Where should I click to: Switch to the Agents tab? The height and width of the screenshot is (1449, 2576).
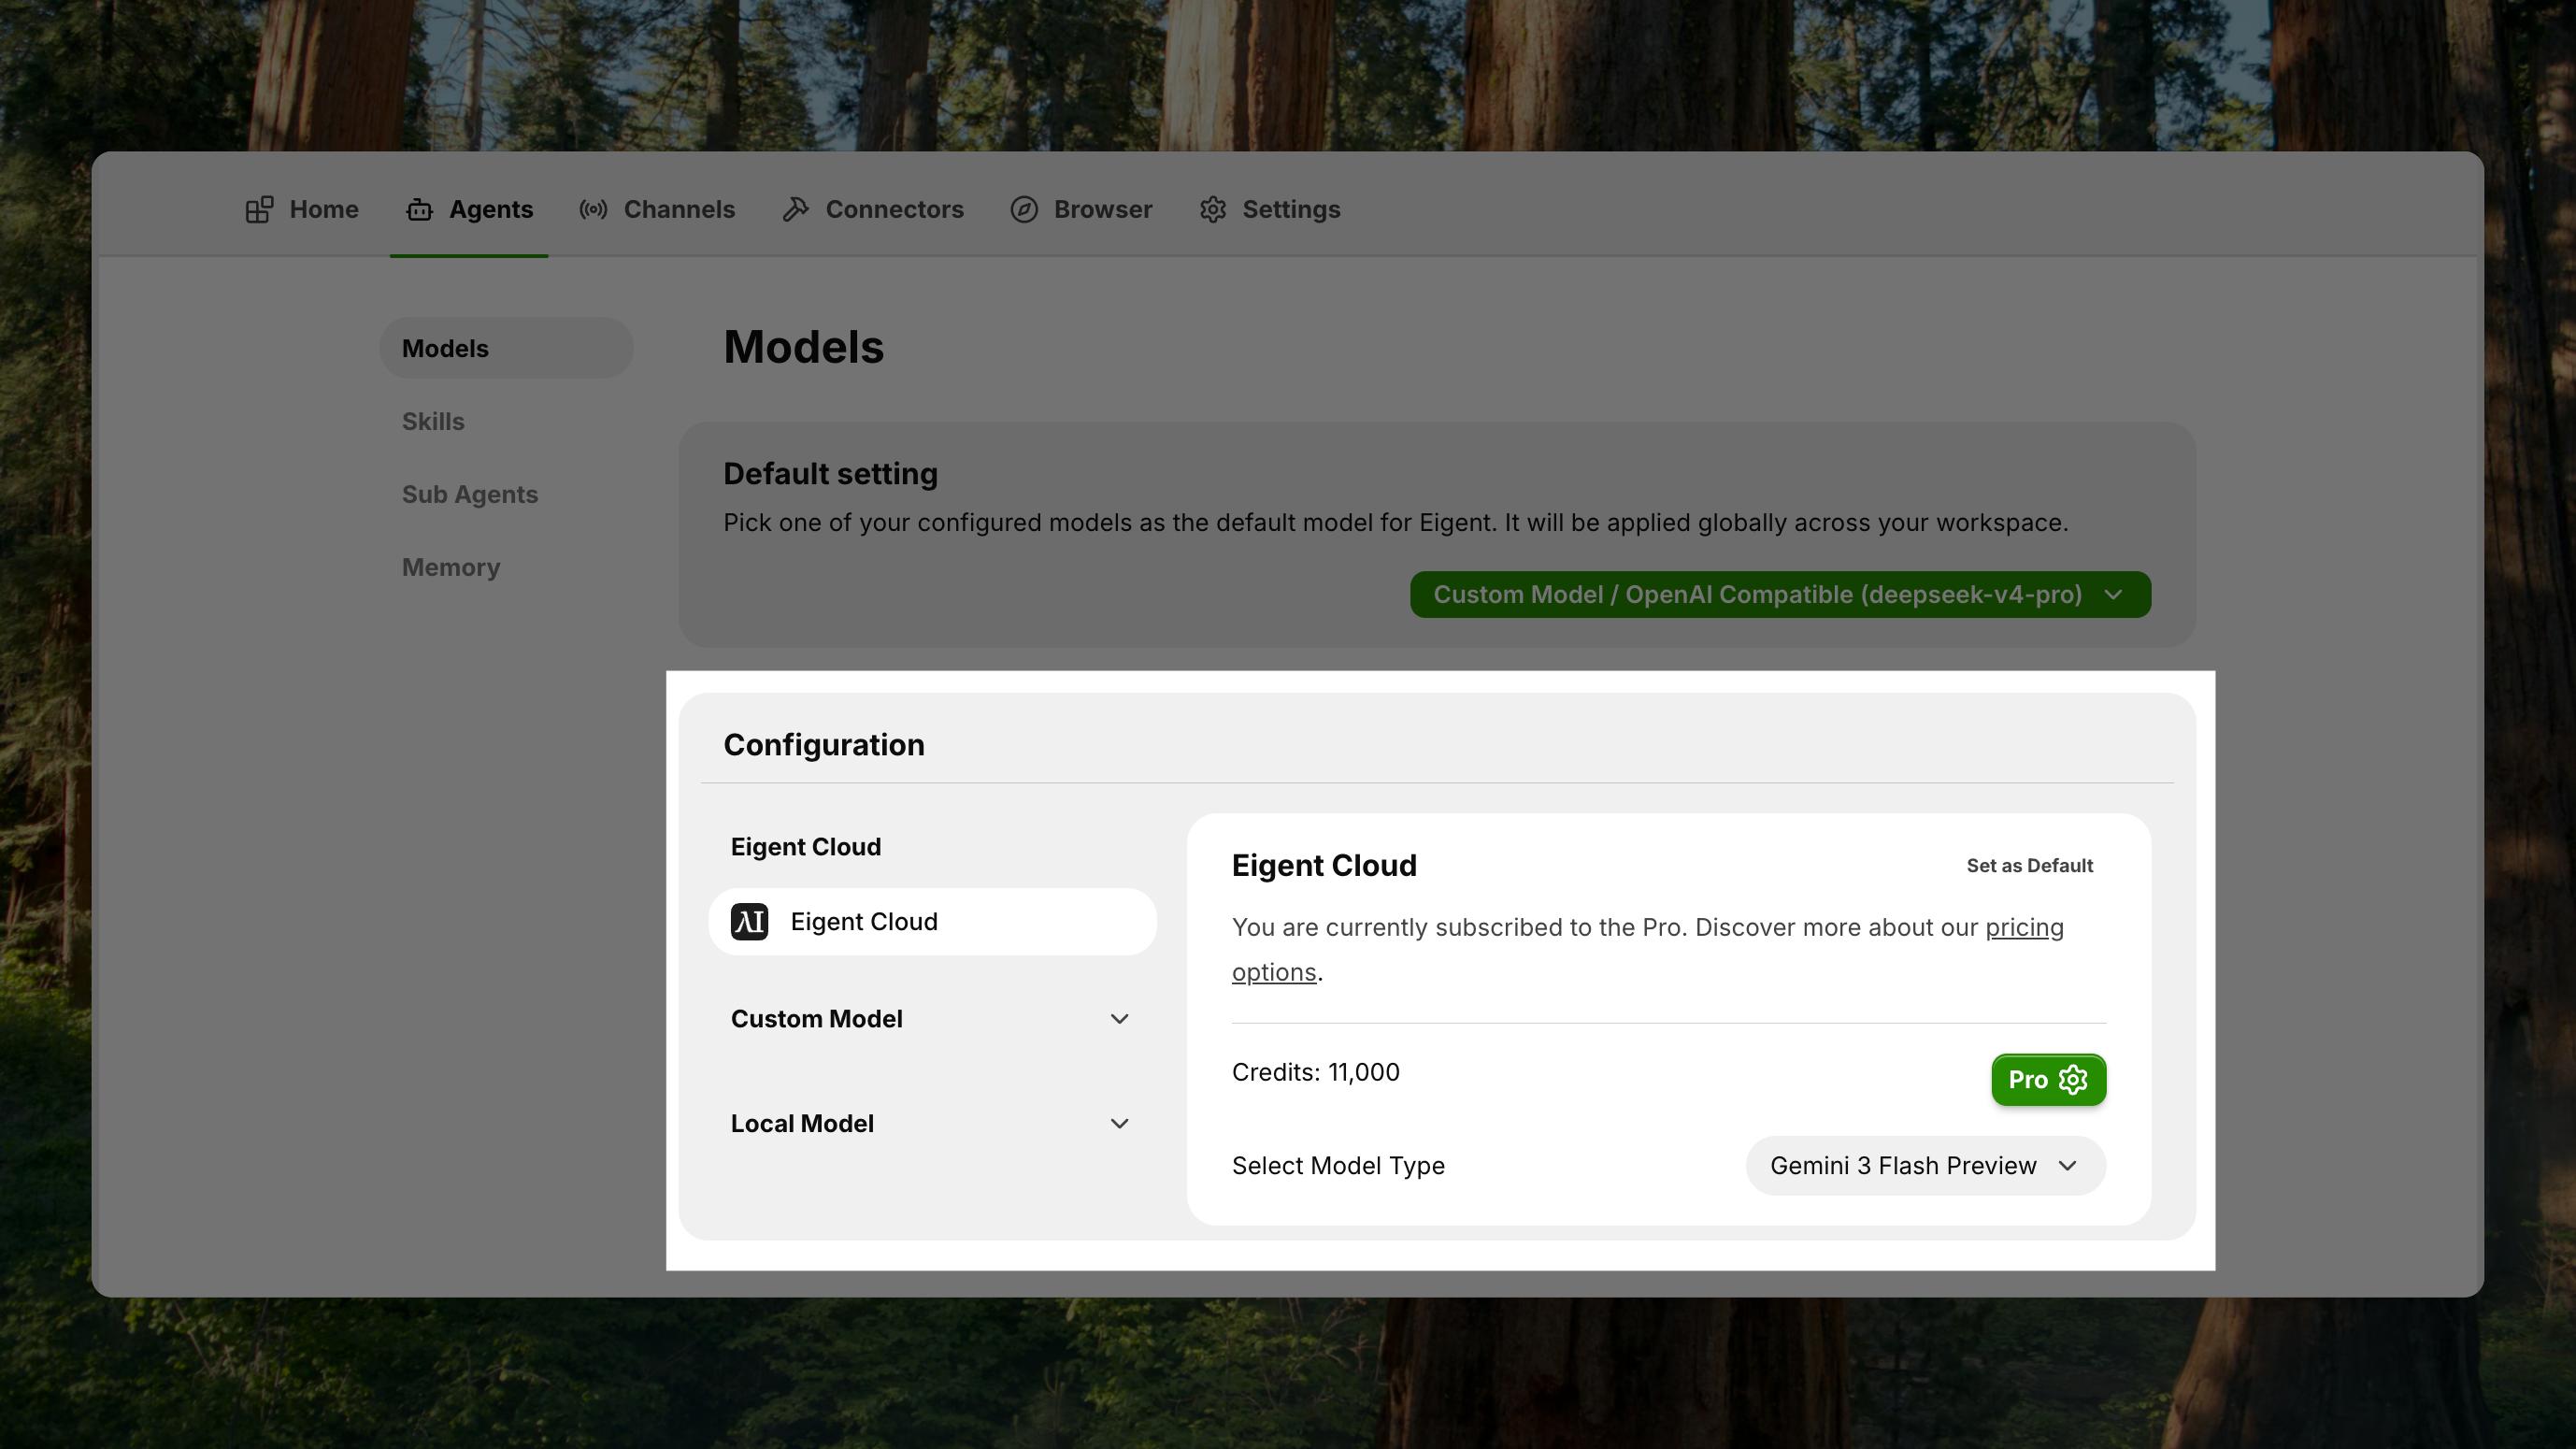click(469, 209)
